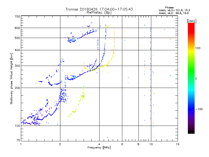The width and height of the screenshot is (209, 157).
Task: Click the x-axis tick label '2'
Action: (x=60, y=144)
